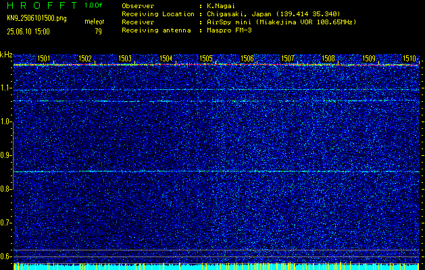Click the 1507 time marker
425x270 pixels.
288,59
